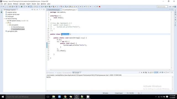Click clock in system tray
The width and height of the screenshot is (177, 99).
172,97
